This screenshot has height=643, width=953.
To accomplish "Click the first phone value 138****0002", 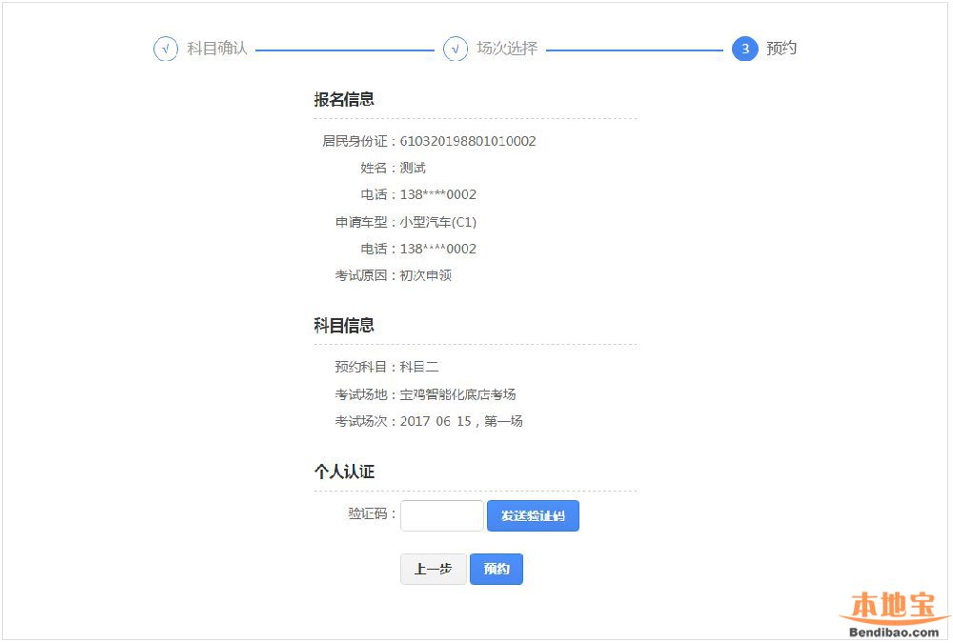I will pos(438,194).
